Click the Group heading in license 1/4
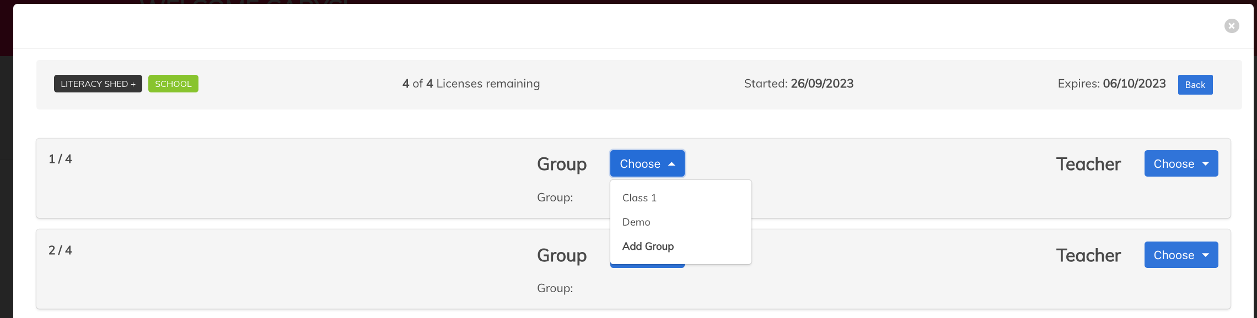The height and width of the screenshot is (318, 1257). tap(562, 164)
